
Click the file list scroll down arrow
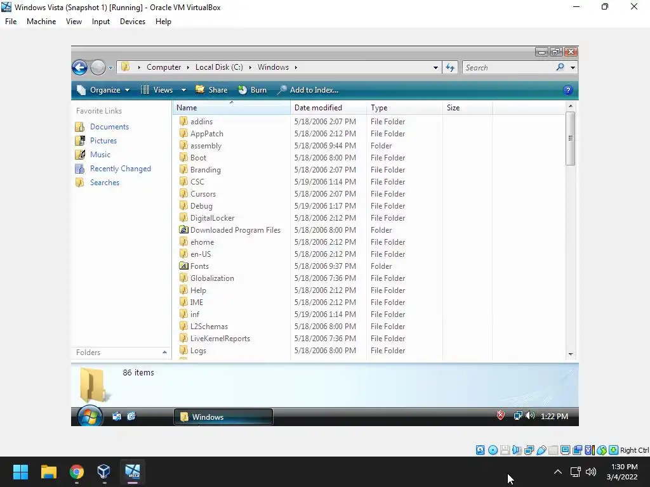(571, 354)
